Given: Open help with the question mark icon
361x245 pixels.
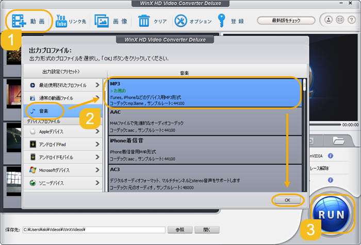Looking at the screenshot, I should (x=352, y=20).
